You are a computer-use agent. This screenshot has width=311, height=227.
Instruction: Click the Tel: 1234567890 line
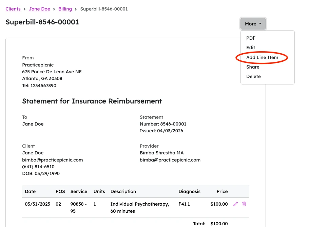pos(39,86)
